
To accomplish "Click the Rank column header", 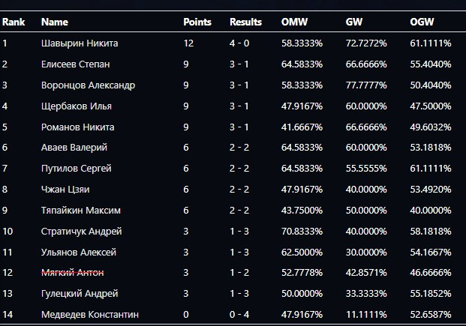I will click(14, 22).
